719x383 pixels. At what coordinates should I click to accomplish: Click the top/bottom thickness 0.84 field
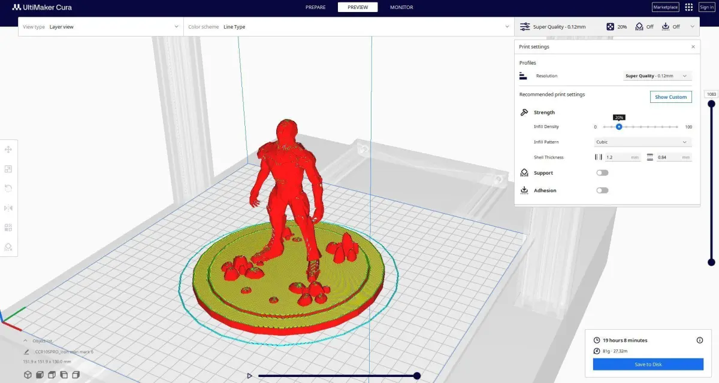673,157
